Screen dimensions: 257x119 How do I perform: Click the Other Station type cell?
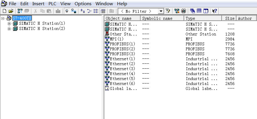point(201,34)
